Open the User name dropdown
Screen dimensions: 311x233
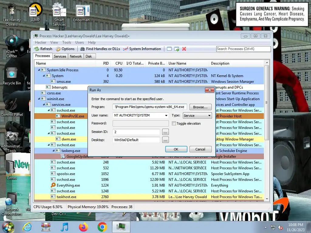(166, 115)
